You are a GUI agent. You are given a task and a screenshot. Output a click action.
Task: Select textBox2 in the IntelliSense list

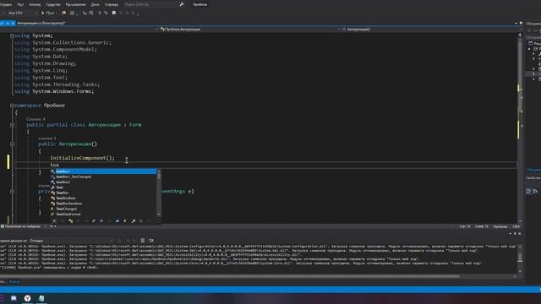tap(103, 182)
